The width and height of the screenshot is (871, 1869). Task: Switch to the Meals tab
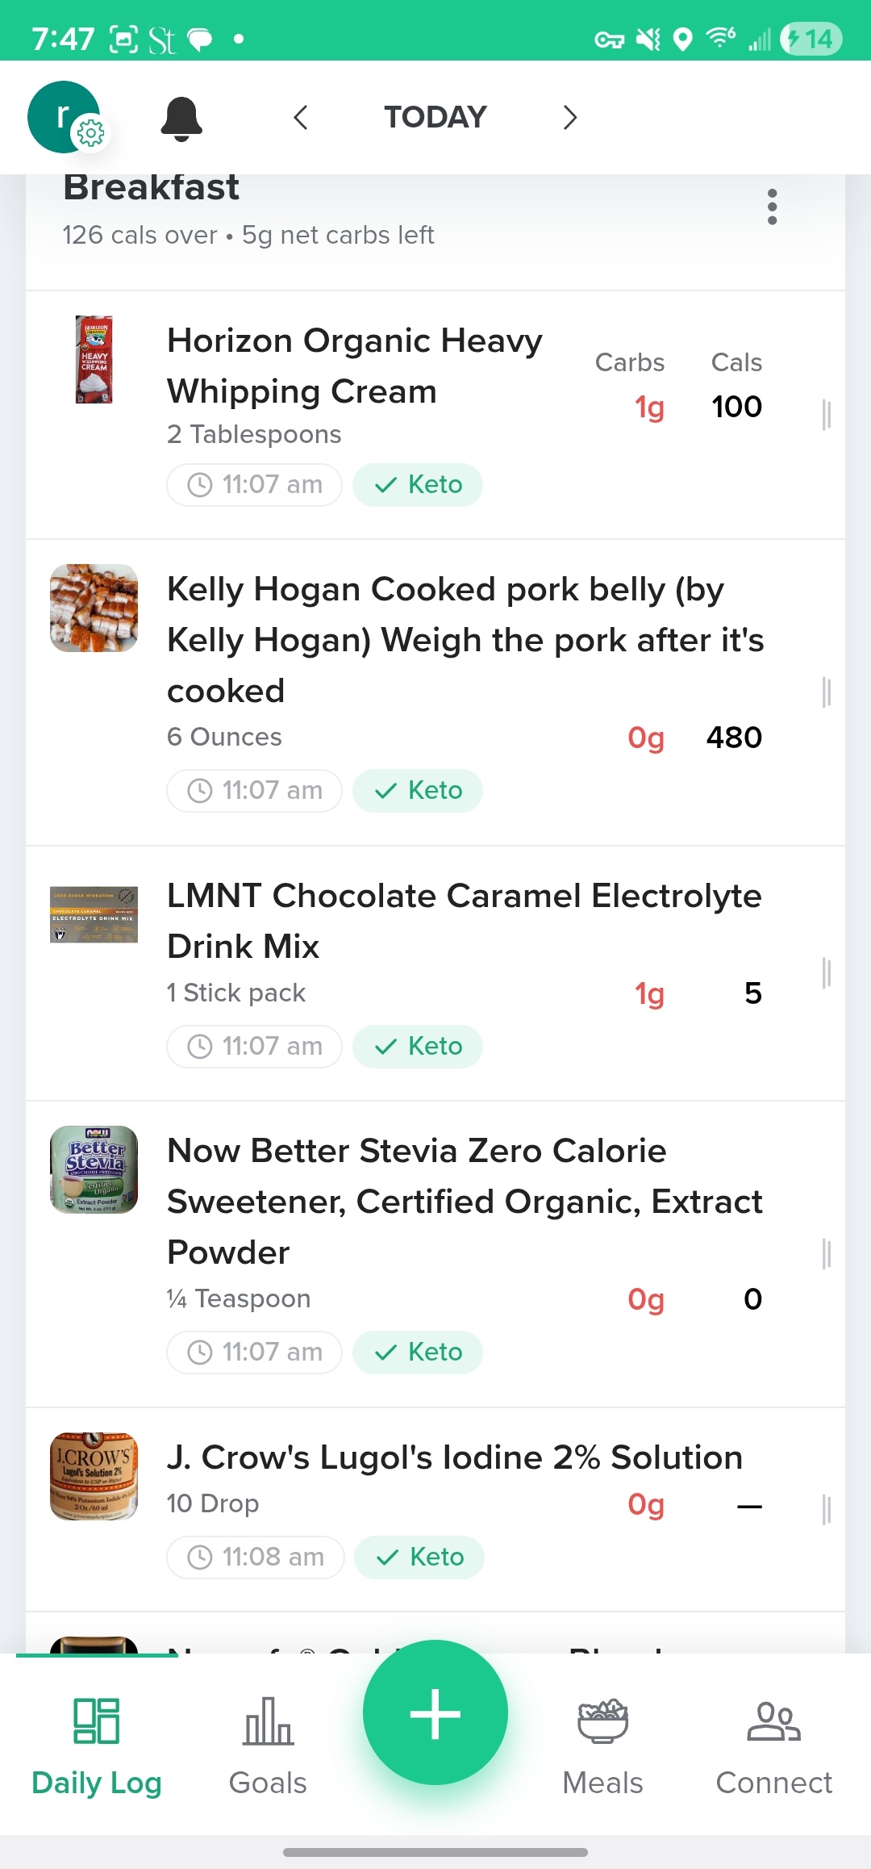pos(602,1745)
